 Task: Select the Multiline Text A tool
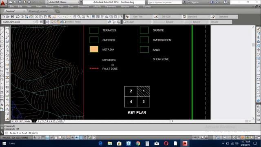click(2, 105)
